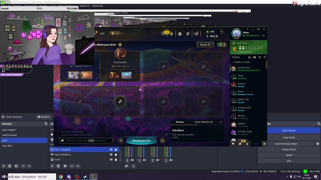This screenshot has width=321, height=180.
Task: Select the Davet Edilenler (2) tab
Action: coord(204,122)
